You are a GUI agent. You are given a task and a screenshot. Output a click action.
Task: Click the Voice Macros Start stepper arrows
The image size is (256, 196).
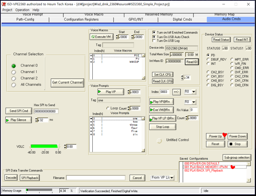(117, 37)
